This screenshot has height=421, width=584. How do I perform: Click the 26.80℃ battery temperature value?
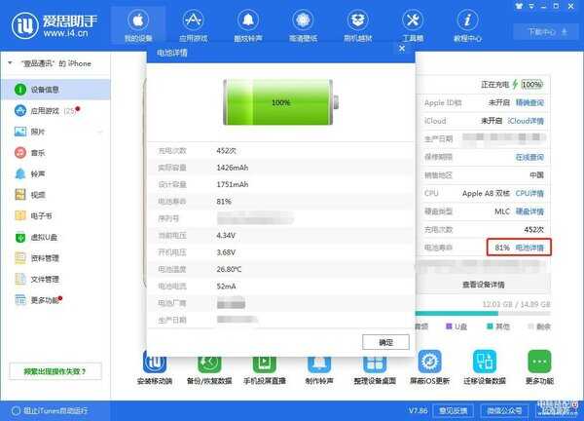point(229,269)
